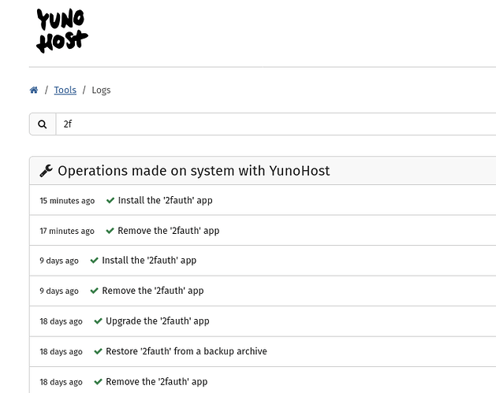The width and height of the screenshot is (496, 393).
Task: Go to home via house icon
Action: point(34,90)
